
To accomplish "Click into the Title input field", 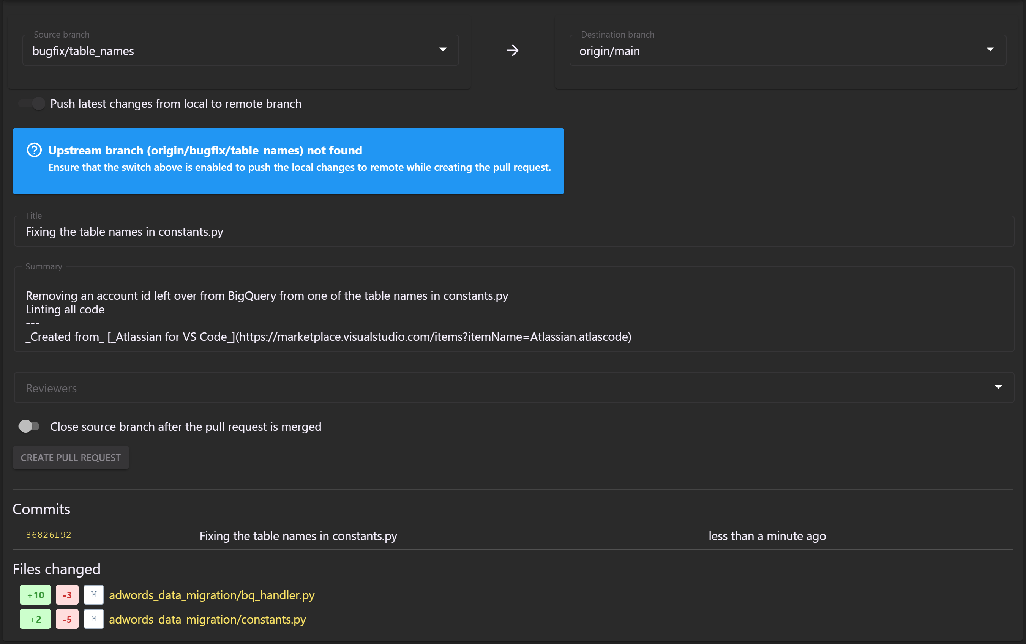I will (x=513, y=232).
